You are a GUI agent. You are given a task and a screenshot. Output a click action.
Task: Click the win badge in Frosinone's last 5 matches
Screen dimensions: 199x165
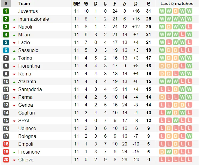point(169,152)
